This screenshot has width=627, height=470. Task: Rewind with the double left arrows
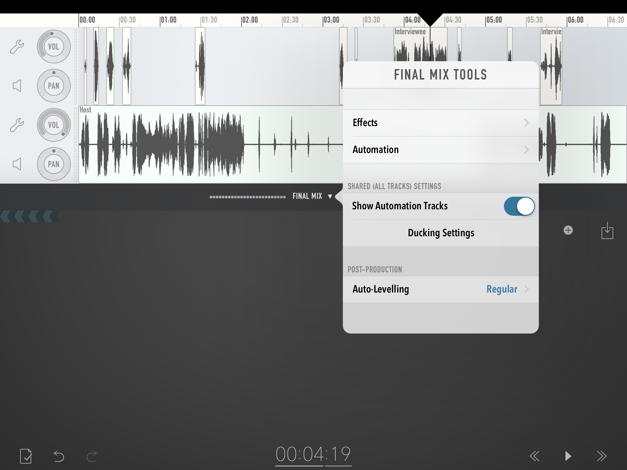coord(535,456)
